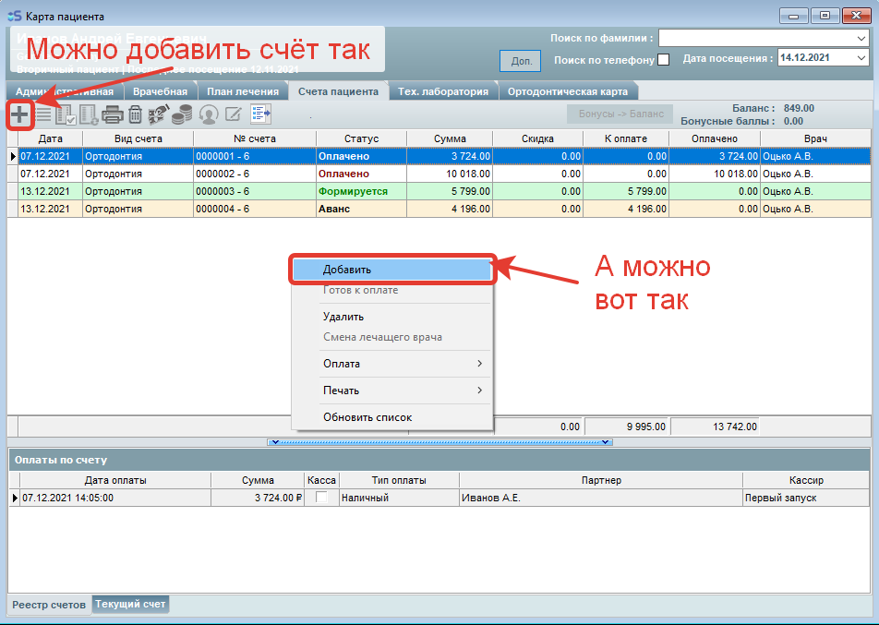This screenshot has width=879, height=625.
Task: Switch to 'Реестр счетов' bottom tab
Action: 49,605
